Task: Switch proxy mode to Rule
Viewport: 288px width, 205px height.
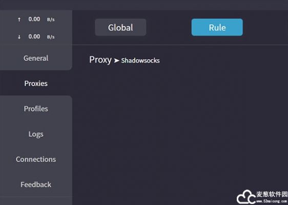Action: click(x=217, y=27)
